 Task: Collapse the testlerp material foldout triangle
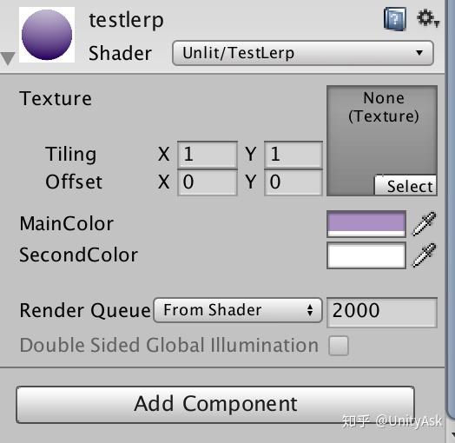pyautogui.click(x=8, y=58)
